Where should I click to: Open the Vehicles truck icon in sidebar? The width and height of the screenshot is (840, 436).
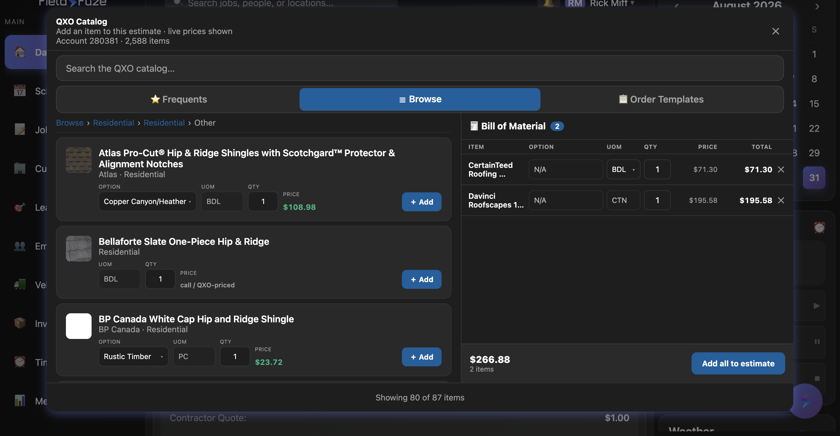click(20, 285)
